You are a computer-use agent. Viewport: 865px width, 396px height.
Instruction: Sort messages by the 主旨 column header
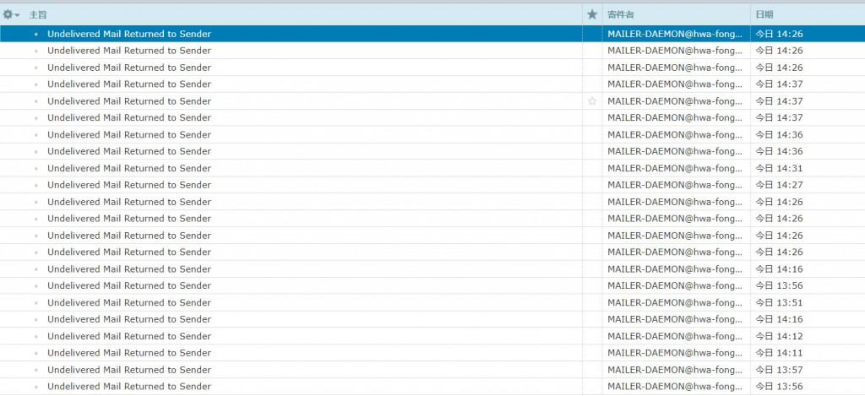click(x=38, y=15)
